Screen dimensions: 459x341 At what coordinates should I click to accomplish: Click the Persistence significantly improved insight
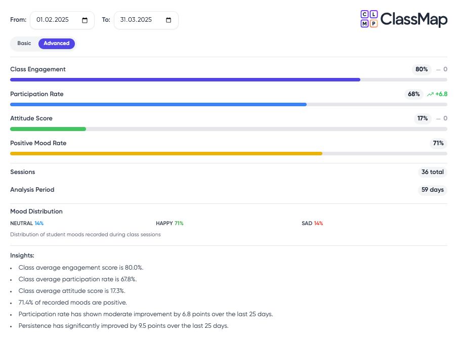pyautogui.click(x=123, y=326)
